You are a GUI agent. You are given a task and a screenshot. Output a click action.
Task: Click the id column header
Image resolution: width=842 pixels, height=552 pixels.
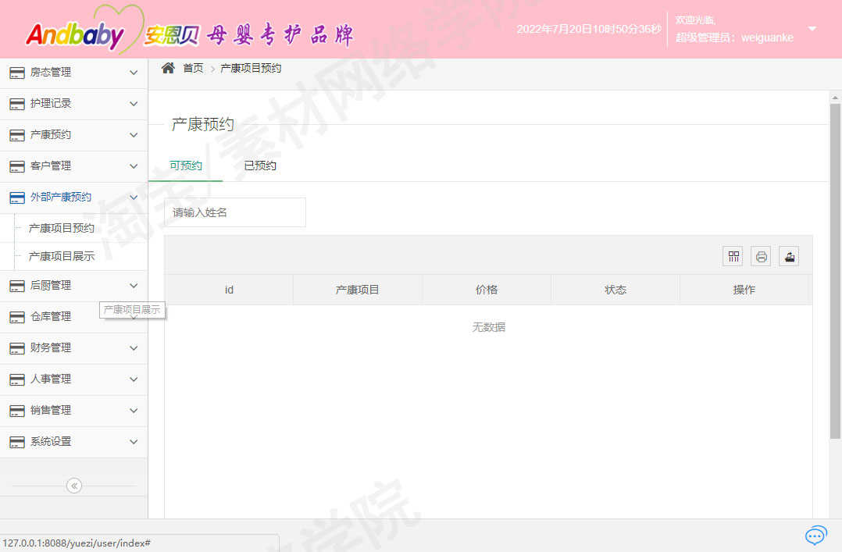(x=229, y=290)
